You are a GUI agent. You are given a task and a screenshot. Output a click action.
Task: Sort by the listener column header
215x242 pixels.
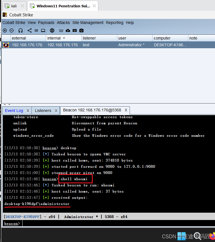[x=99, y=38]
